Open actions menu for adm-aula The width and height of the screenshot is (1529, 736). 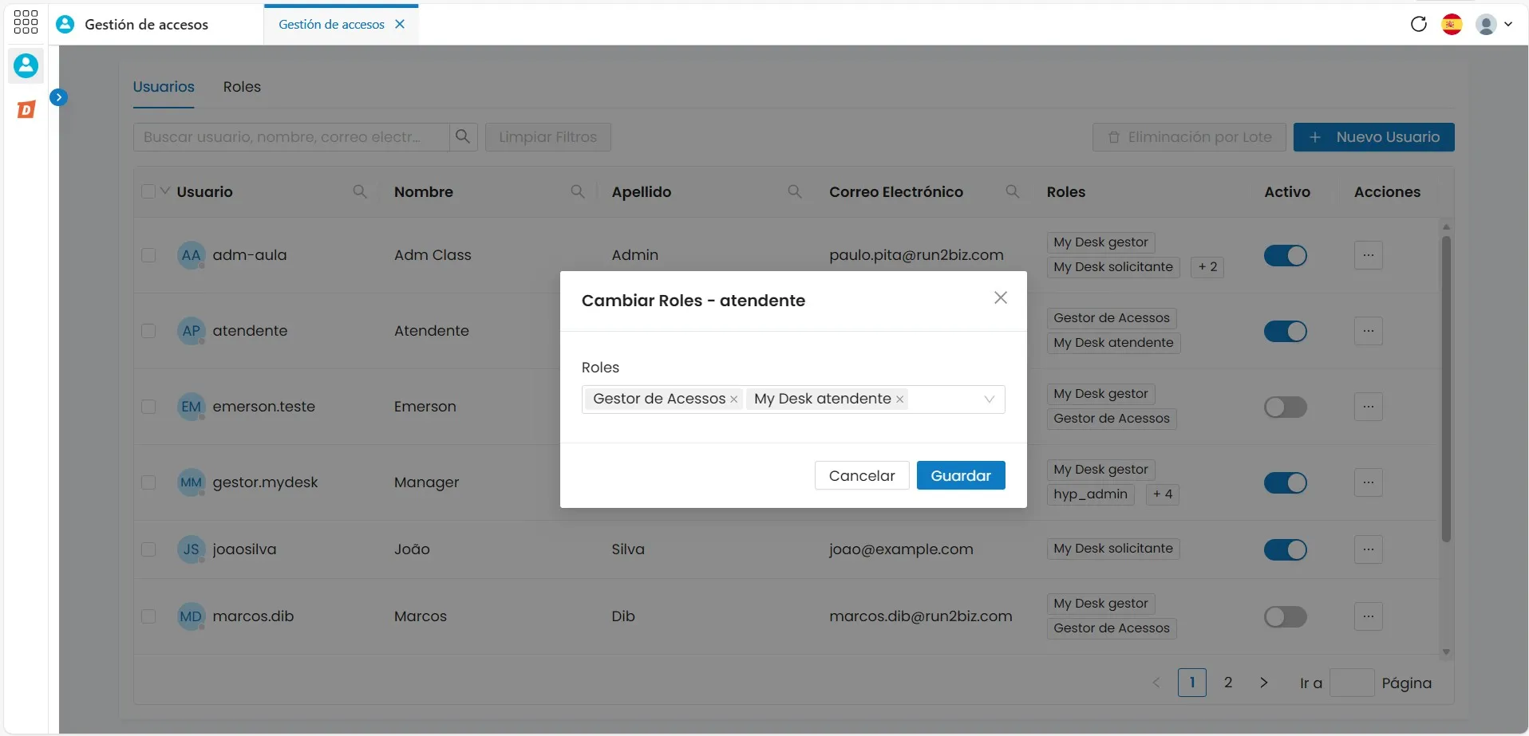point(1369,255)
